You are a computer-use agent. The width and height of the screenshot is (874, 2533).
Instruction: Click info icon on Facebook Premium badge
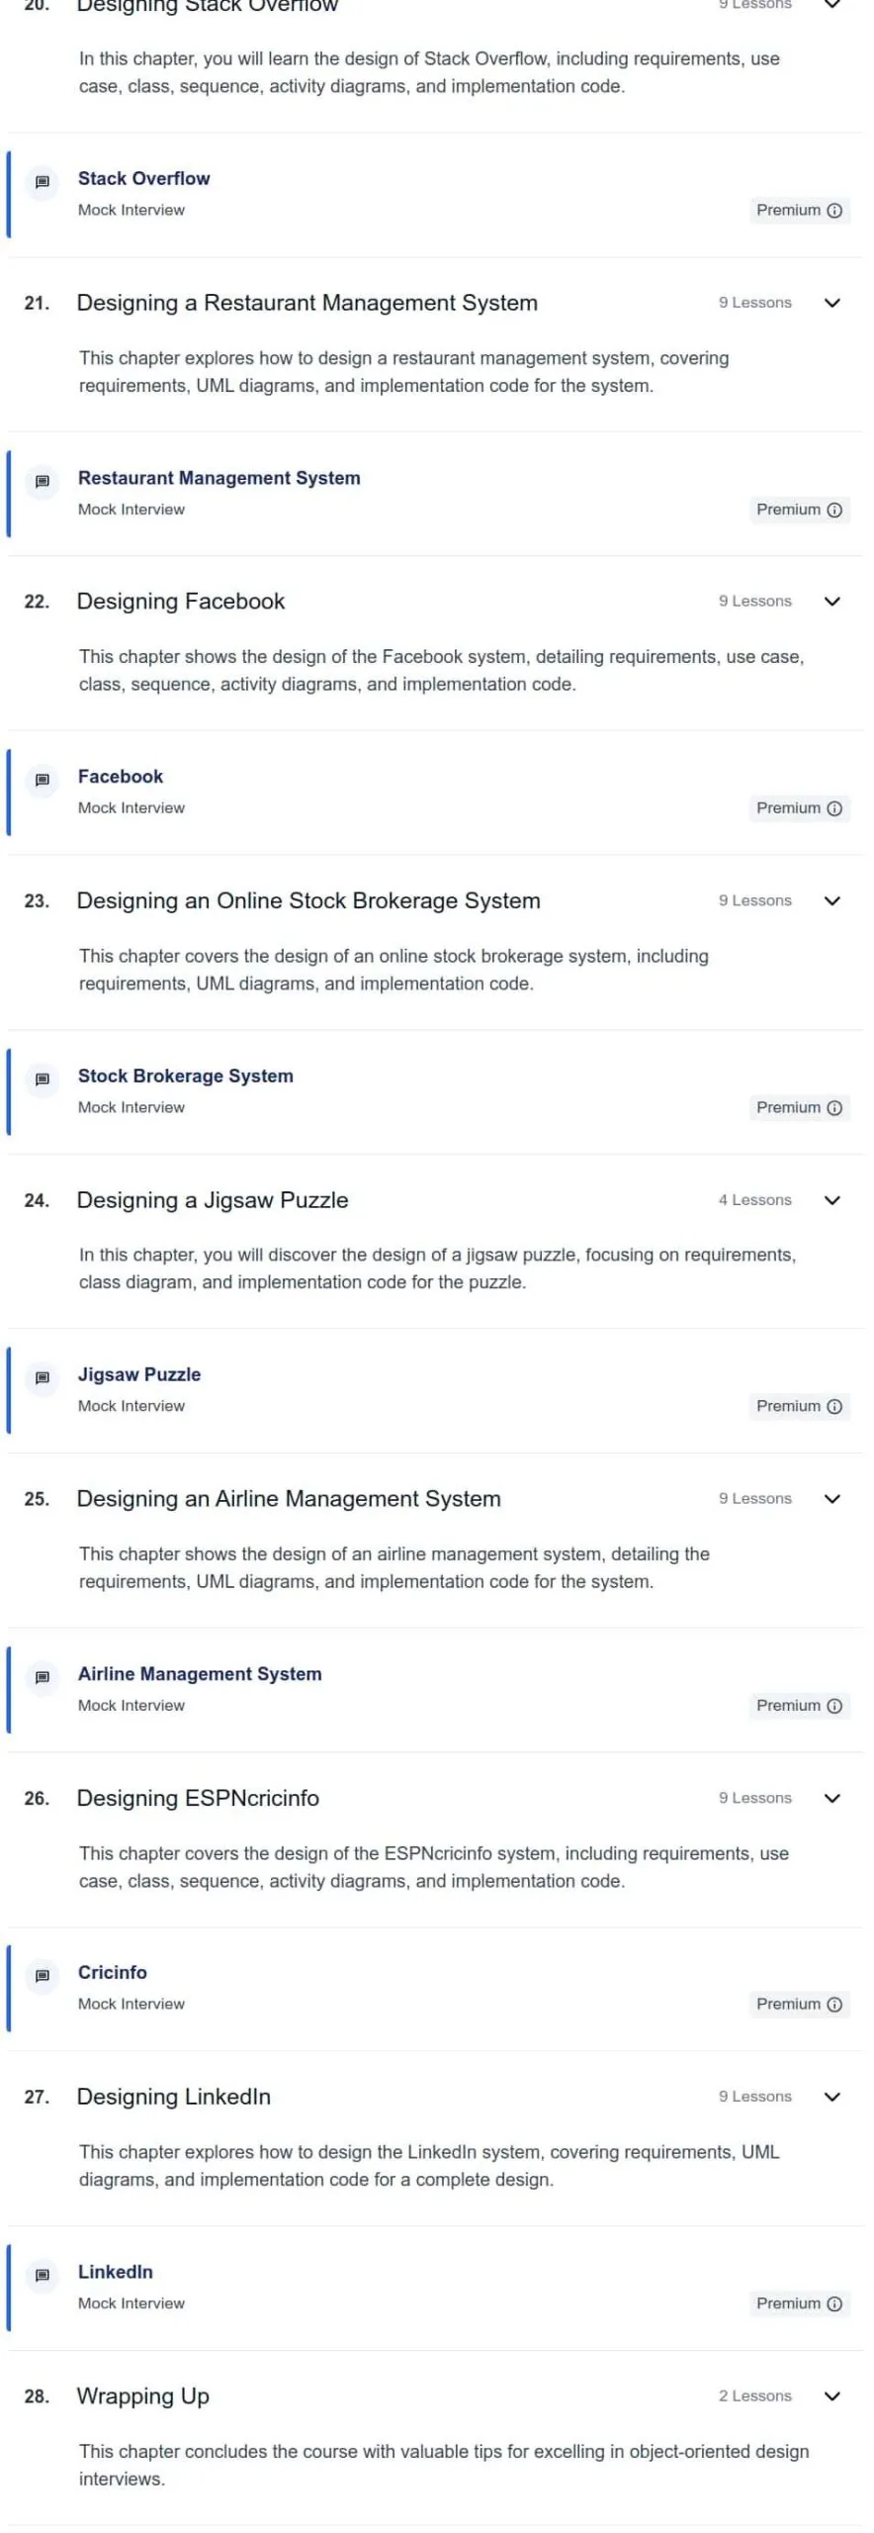pos(834,808)
